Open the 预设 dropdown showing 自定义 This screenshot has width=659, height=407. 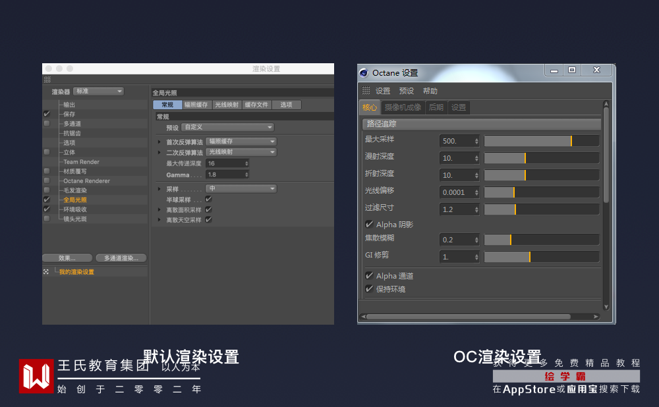pos(228,127)
